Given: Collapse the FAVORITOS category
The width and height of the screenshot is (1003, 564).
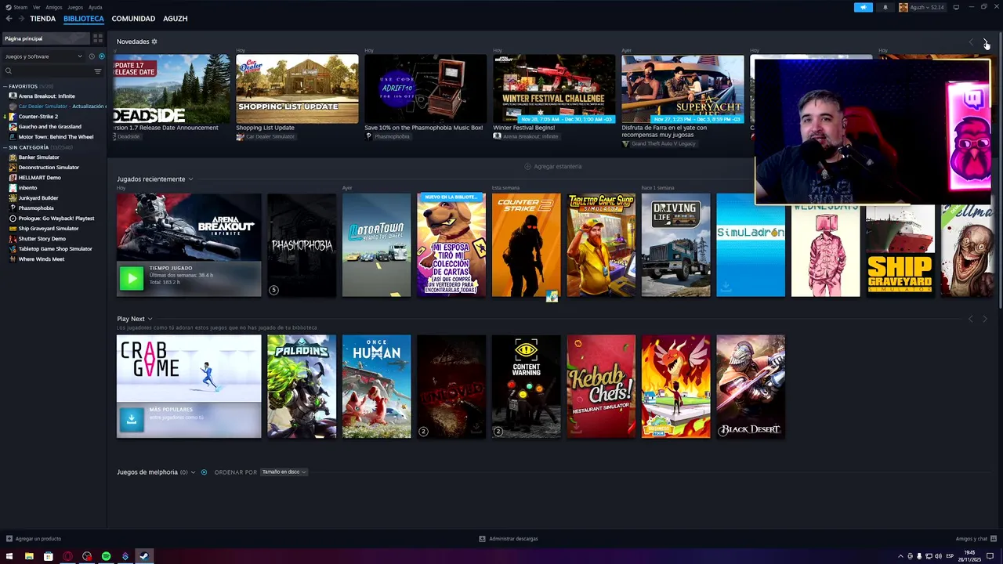Looking at the screenshot, I should [5, 86].
